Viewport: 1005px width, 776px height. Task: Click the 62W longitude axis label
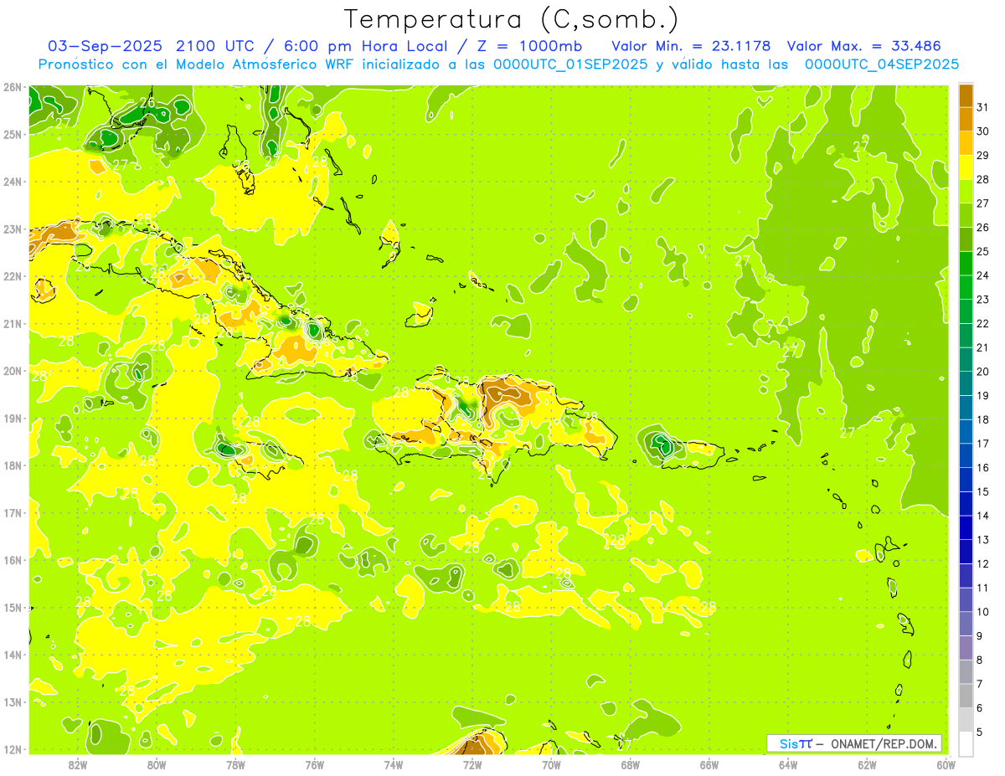click(x=867, y=764)
